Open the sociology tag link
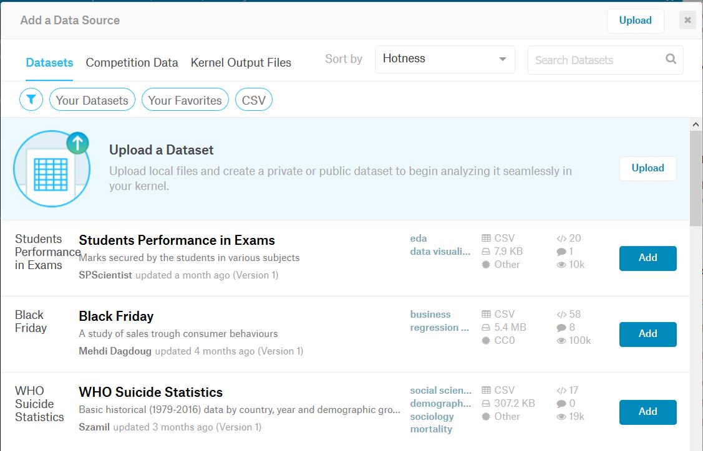 (431, 416)
